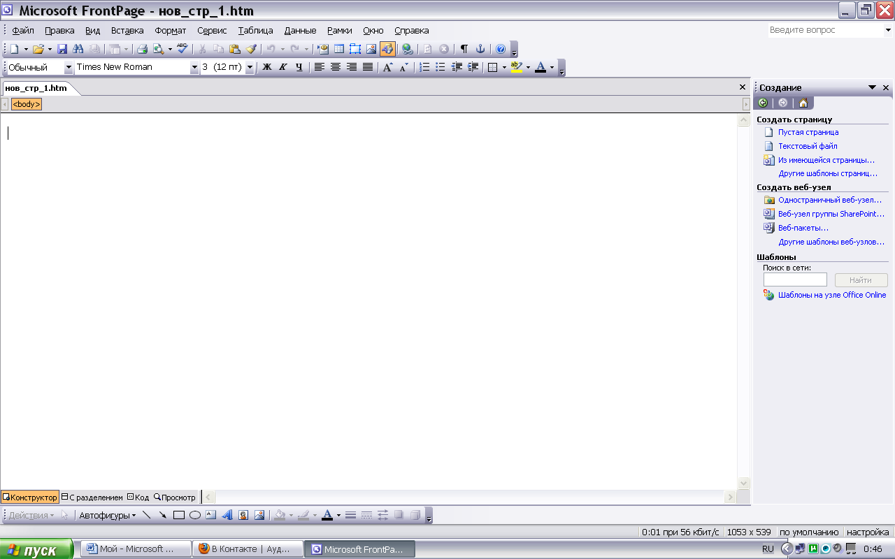
Task: Click Шаблоны на узле Office Online
Action: click(x=832, y=295)
